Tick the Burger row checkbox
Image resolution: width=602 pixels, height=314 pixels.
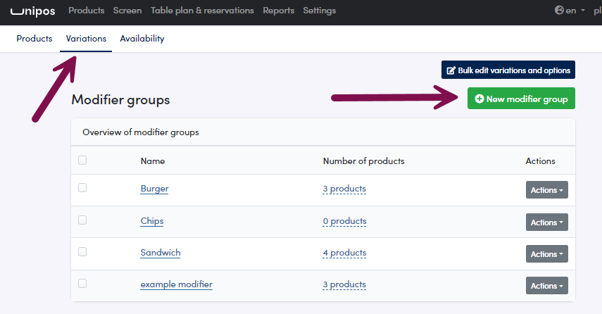(82, 188)
